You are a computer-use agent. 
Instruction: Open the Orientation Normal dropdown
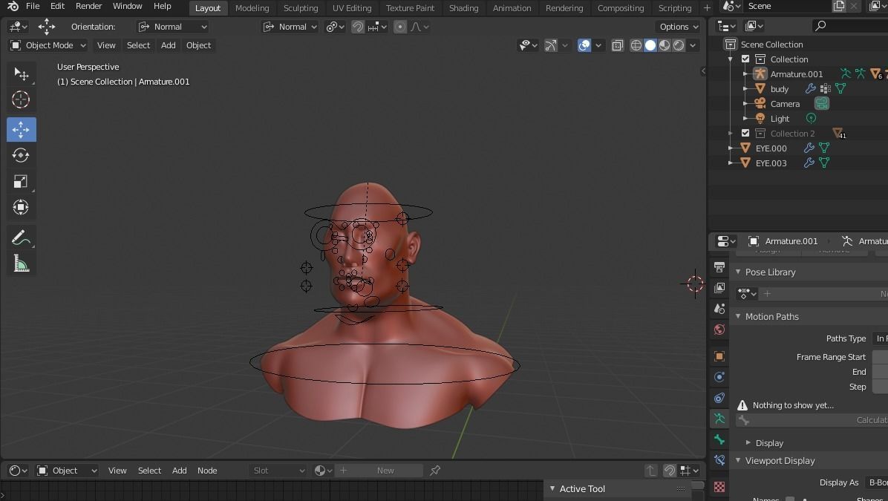pos(173,27)
